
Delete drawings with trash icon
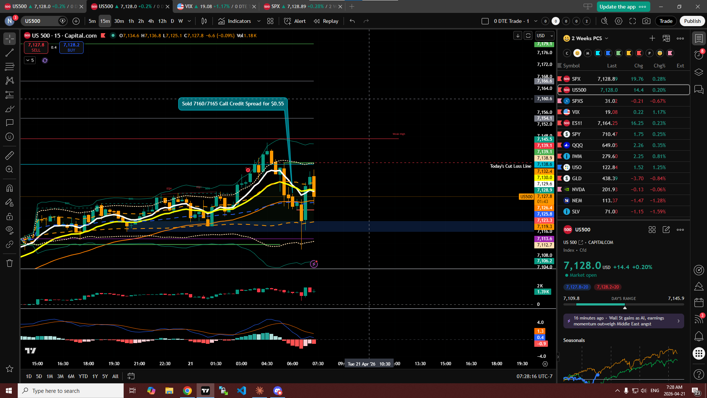point(10,263)
